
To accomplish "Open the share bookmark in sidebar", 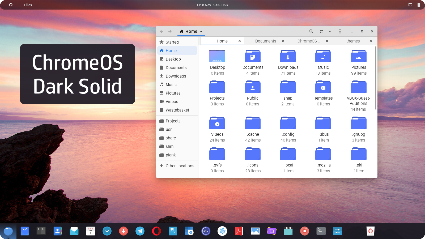I will [x=177, y=138].
